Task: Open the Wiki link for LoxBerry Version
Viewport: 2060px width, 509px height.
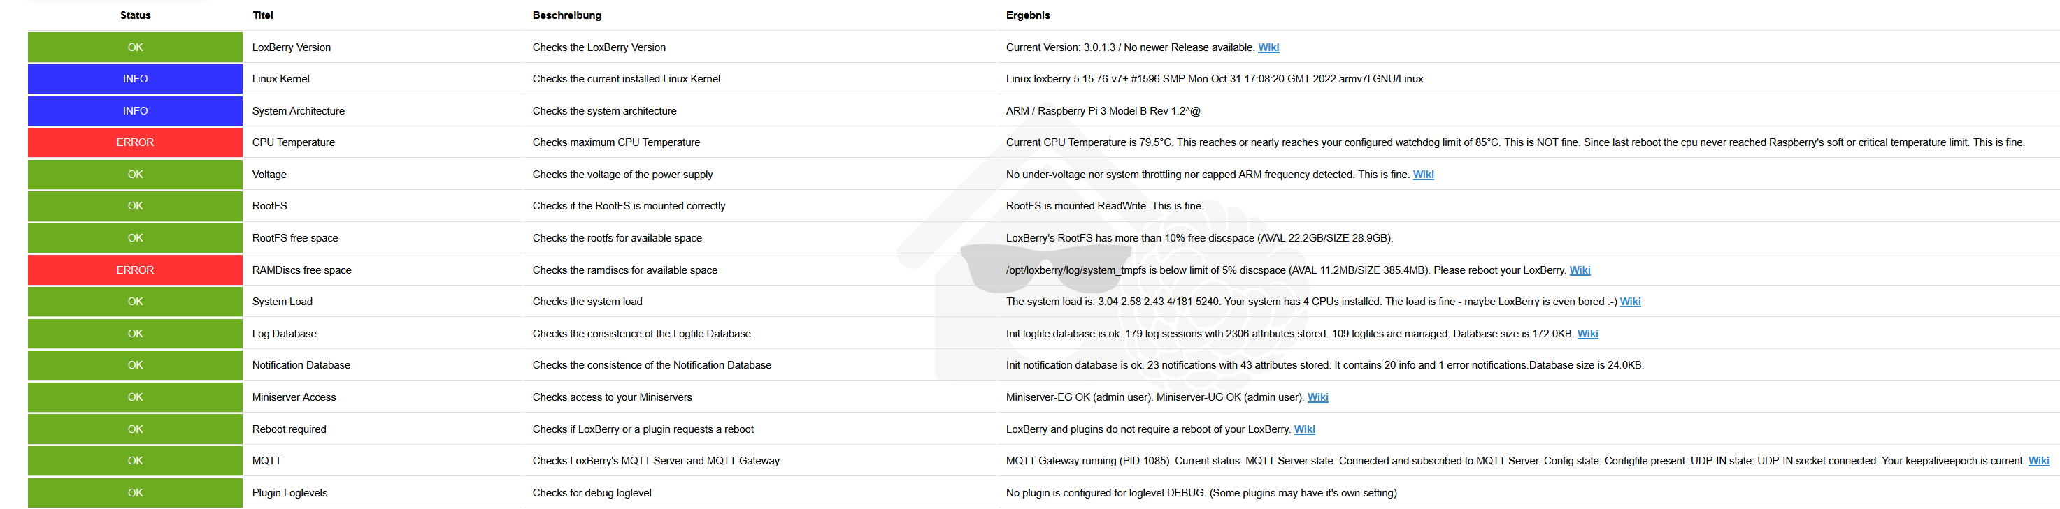Action: click(x=1268, y=47)
